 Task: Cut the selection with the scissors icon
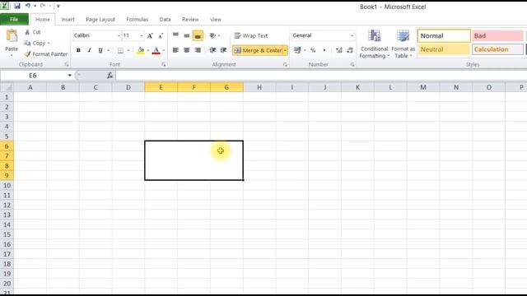27,32
